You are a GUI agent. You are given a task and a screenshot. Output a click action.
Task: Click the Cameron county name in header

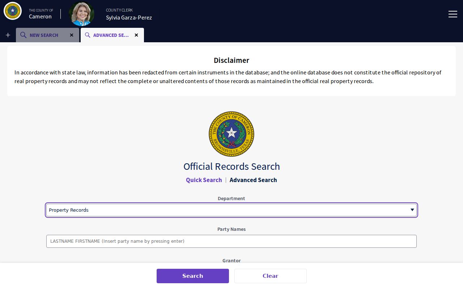tap(40, 17)
